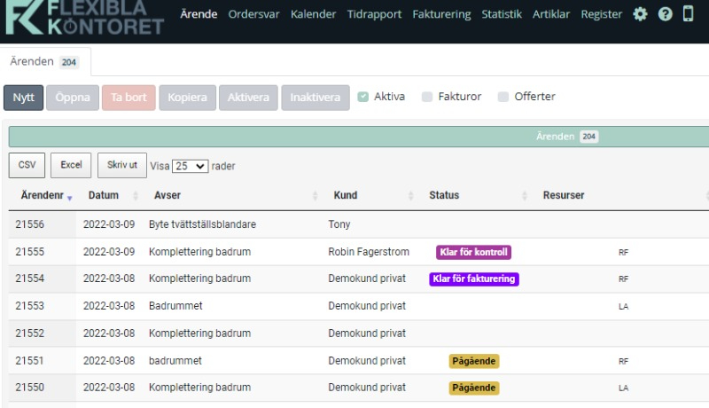Click the Nytt button
Image resolution: width=709 pixels, height=408 pixels.
coord(24,98)
